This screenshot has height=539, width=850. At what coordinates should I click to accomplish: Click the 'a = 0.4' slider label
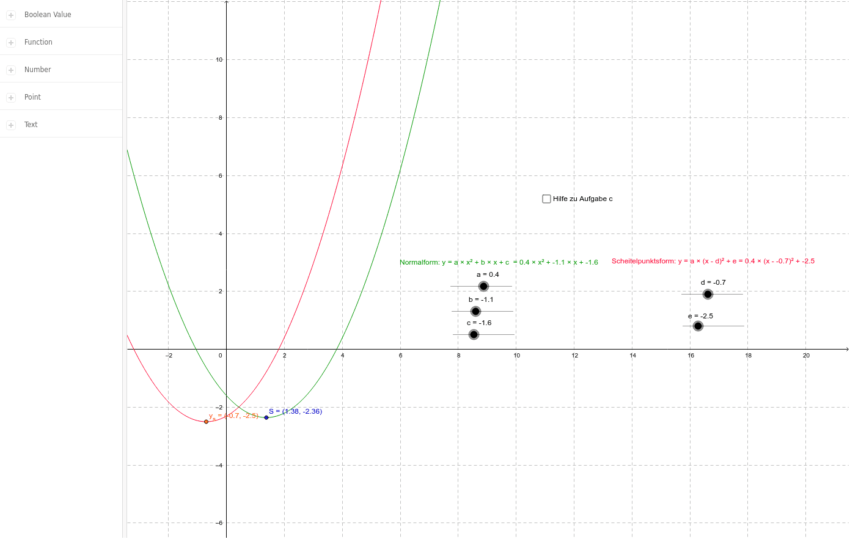coord(488,274)
